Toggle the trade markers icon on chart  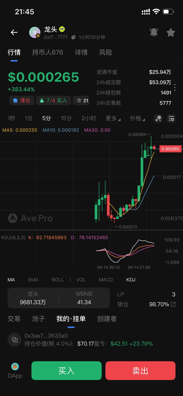[158, 118]
